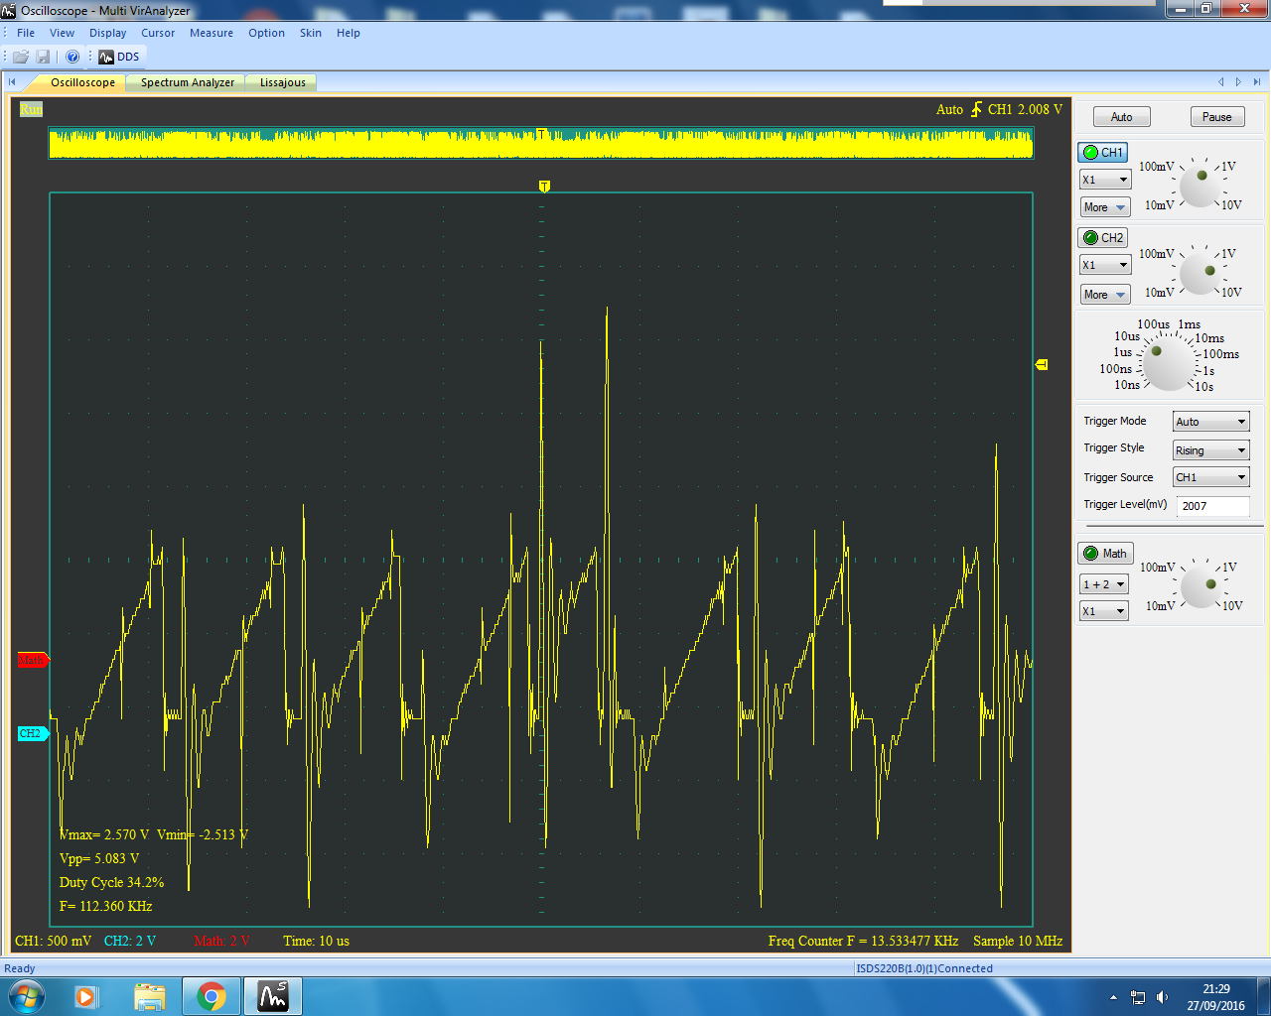The height and width of the screenshot is (1016, 1271).
Task: Open the Display menu
Action: click(x=108, y=33)
